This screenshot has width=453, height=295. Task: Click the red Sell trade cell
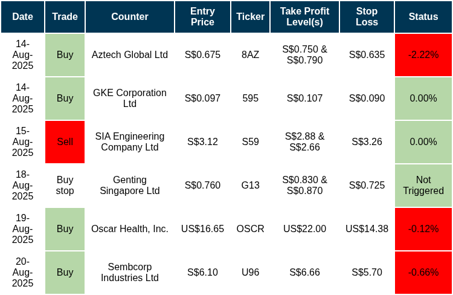(65, 142)
